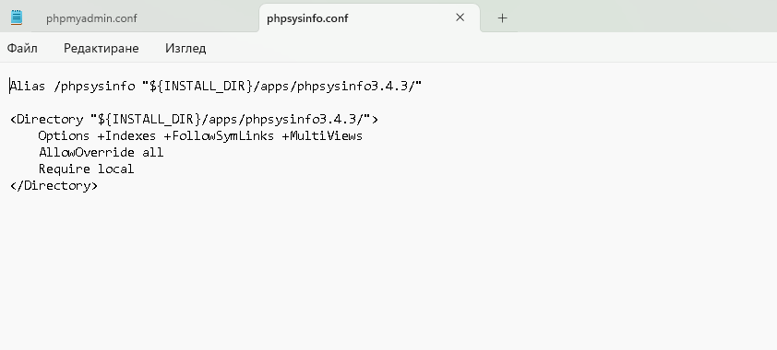The height and width of the screenshot is (350, 777).
Task: Close the phpsysinfo.conf tab
Action: pyautogui.click(x=460, y=17)
